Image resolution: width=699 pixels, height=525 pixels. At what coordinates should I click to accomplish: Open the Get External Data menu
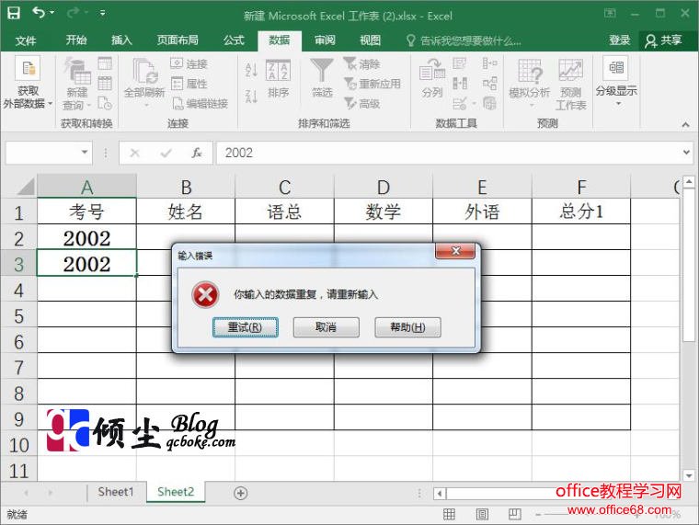tap(28, 84)
